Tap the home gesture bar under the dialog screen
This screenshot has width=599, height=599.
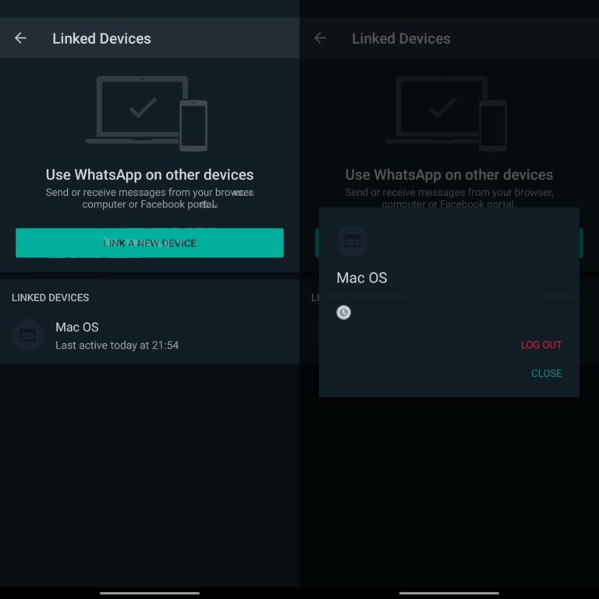tap(449, 593)
